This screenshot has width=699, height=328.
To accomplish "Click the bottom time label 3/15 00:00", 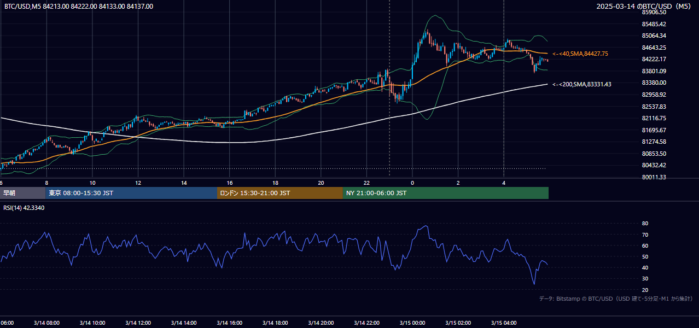I will pos(412,323).
